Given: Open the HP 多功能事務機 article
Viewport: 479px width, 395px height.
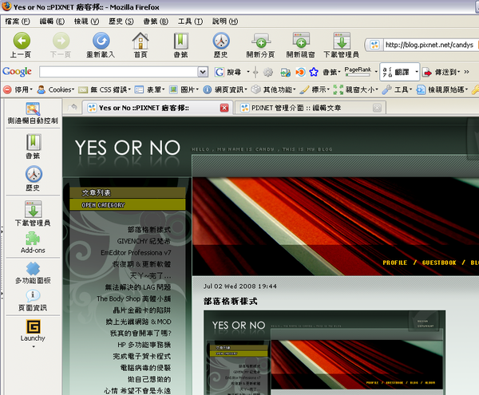Looking at the screenshot, I should coord(144,345).
